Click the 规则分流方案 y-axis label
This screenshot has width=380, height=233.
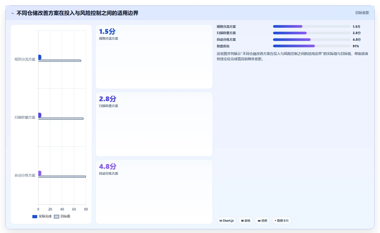point(25,59)
